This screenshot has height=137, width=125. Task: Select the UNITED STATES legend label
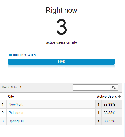[x=24, y=55]
